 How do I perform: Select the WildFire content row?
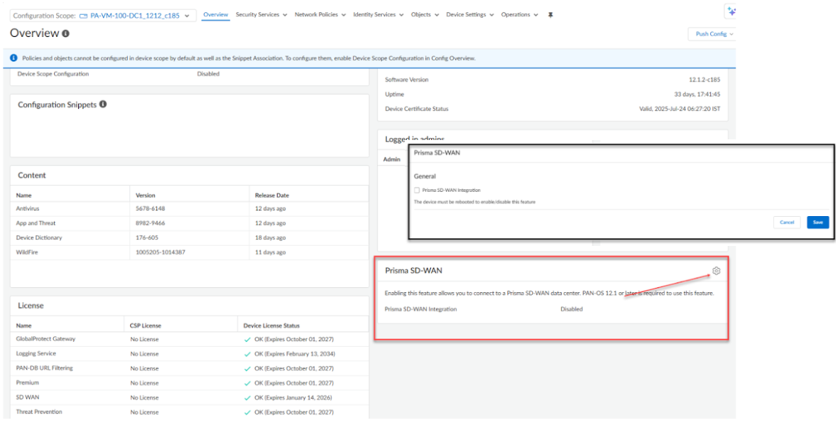189,252
